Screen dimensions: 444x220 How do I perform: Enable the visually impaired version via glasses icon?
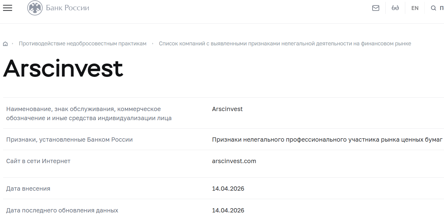tap(395, 8)
